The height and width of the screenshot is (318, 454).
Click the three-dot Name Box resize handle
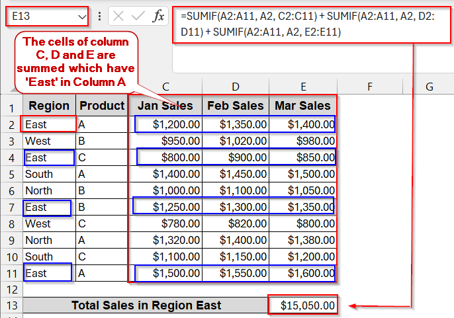(99, 17)
